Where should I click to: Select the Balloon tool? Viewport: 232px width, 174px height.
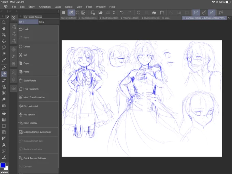(4, 151)
